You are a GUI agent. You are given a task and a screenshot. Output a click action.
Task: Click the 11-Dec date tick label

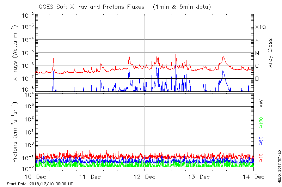[90, 176]
